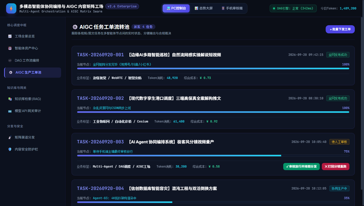Click the +批量下发工单 button

[x=340, y=29]
